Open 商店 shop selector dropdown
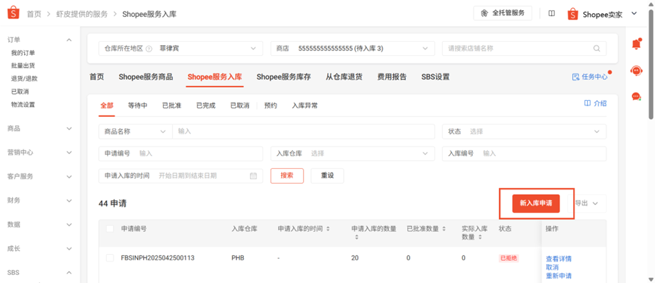655x283 pixels. tap(352, 48)
